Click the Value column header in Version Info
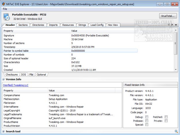 click(81, 91)
